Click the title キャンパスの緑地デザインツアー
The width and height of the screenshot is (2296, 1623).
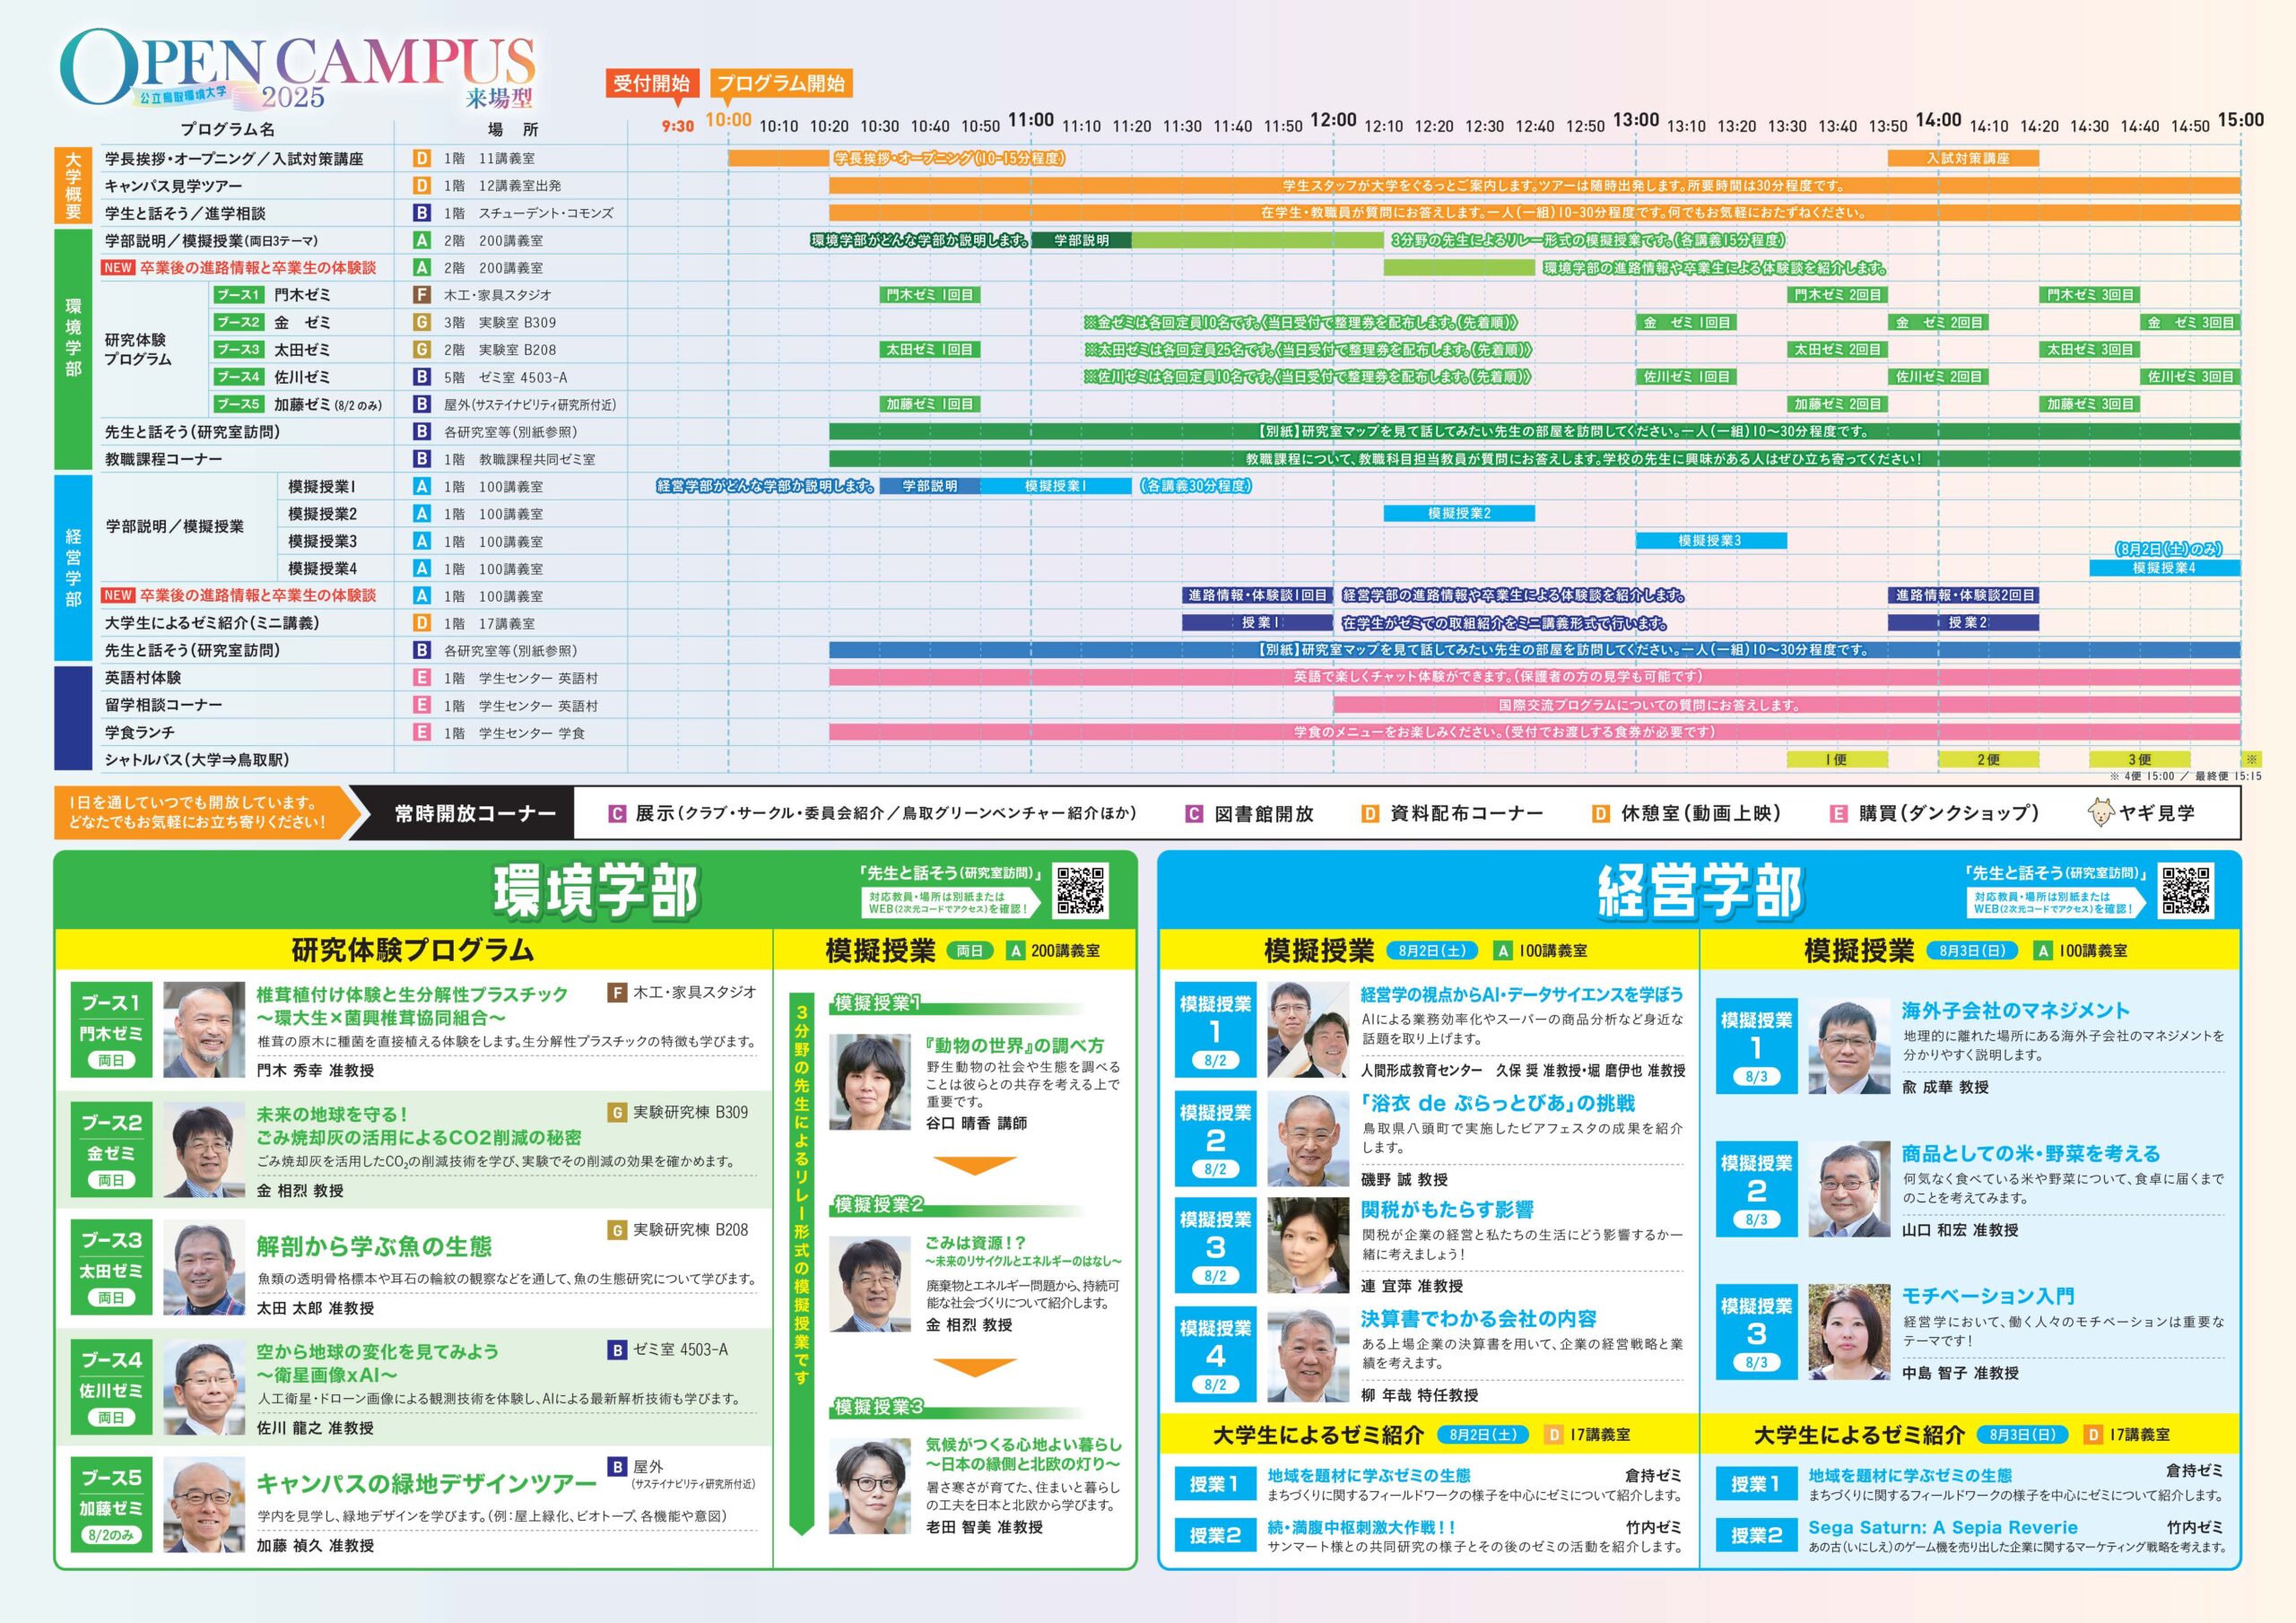pos(427,1484)
